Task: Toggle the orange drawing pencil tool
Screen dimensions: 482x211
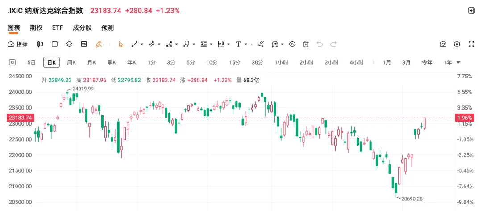Action: [99, 44]
